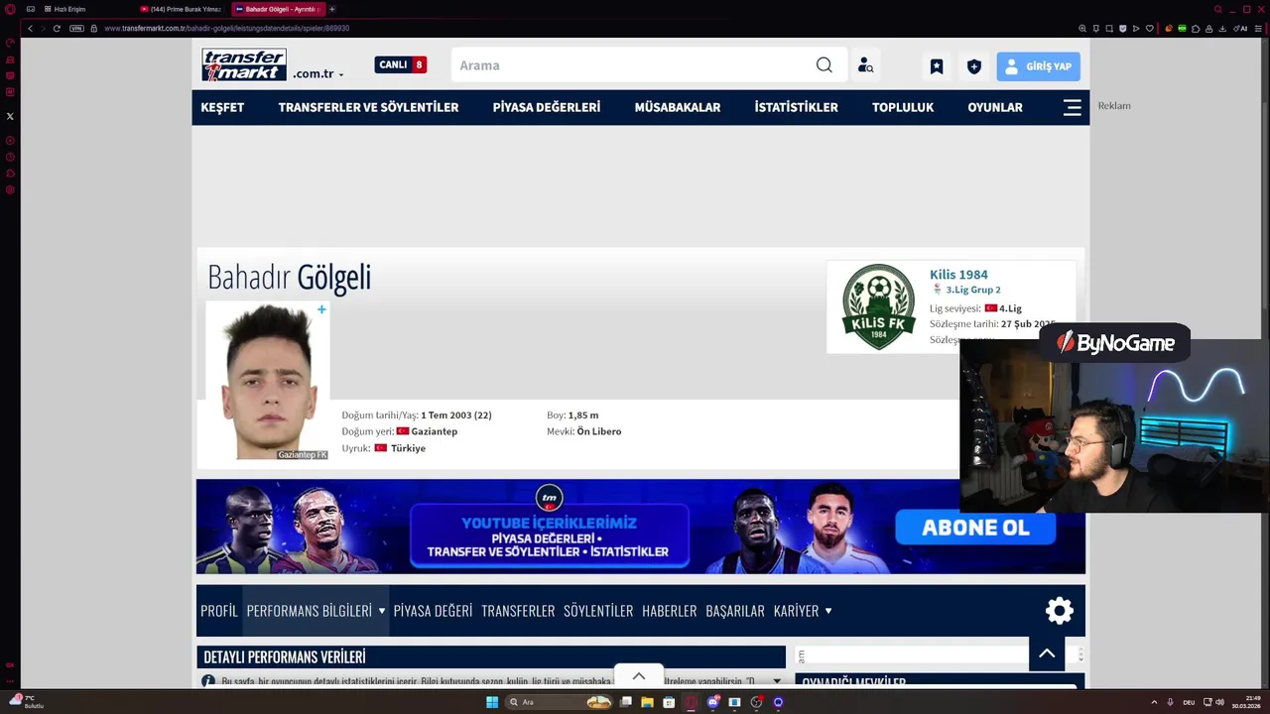The width and height of the screenshot is (1270, 714).
Task: Switch to the Söylentiler tab
Action: (598, 611)
